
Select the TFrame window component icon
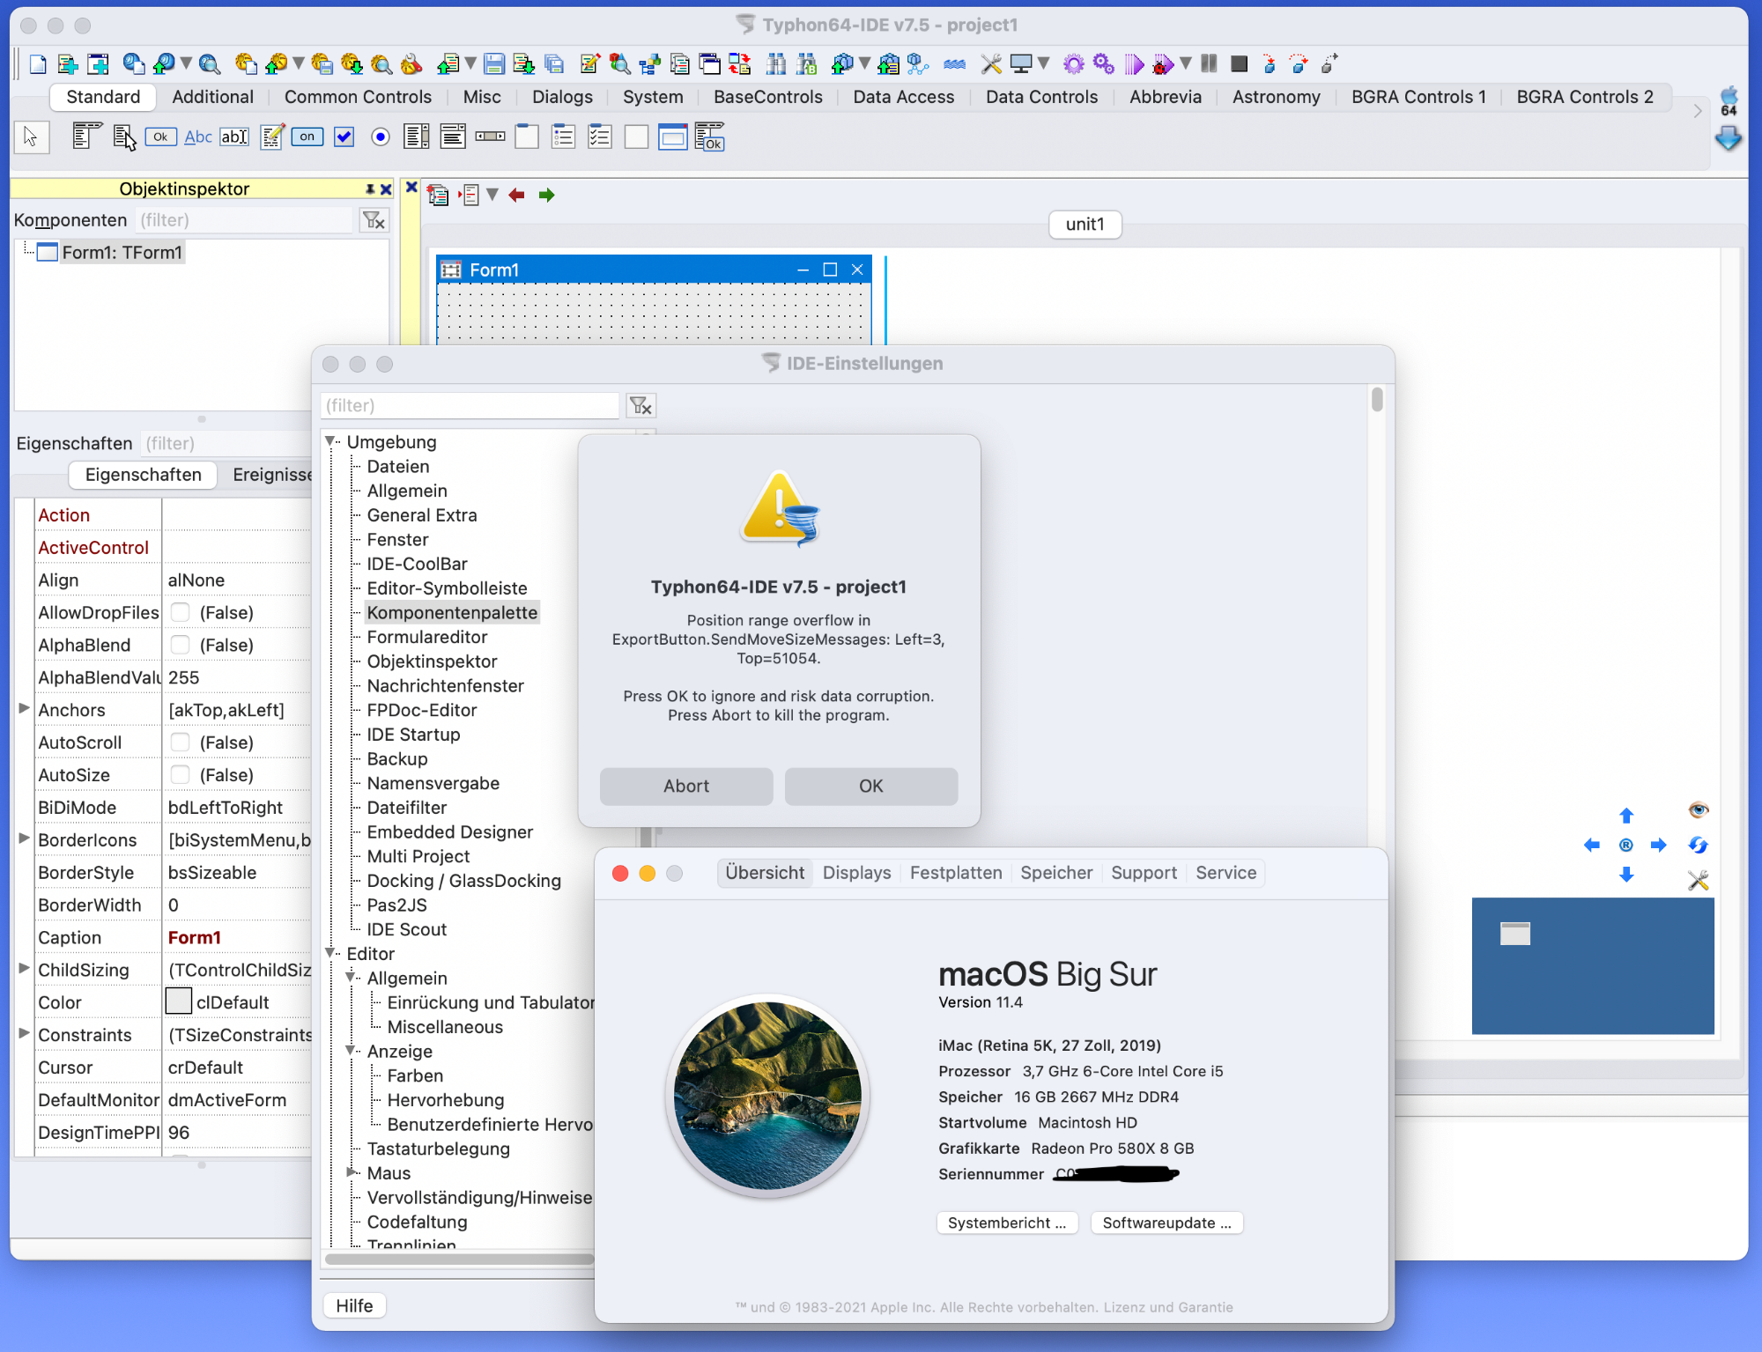coord(672,137)
